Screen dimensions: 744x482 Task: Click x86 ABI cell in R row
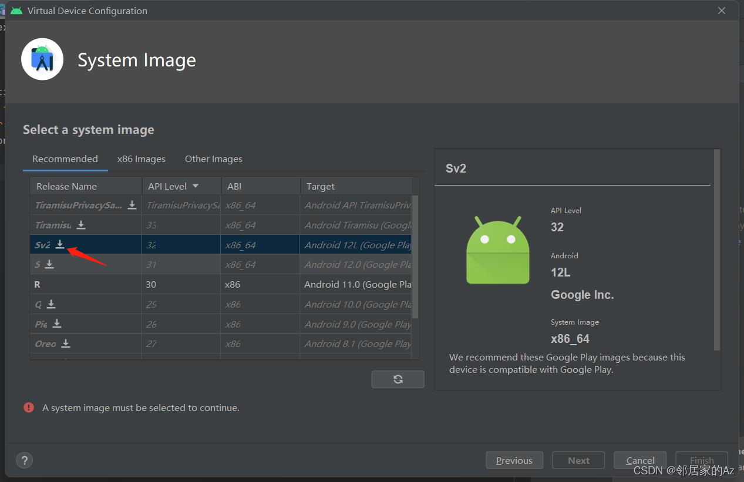pos(261,284)
